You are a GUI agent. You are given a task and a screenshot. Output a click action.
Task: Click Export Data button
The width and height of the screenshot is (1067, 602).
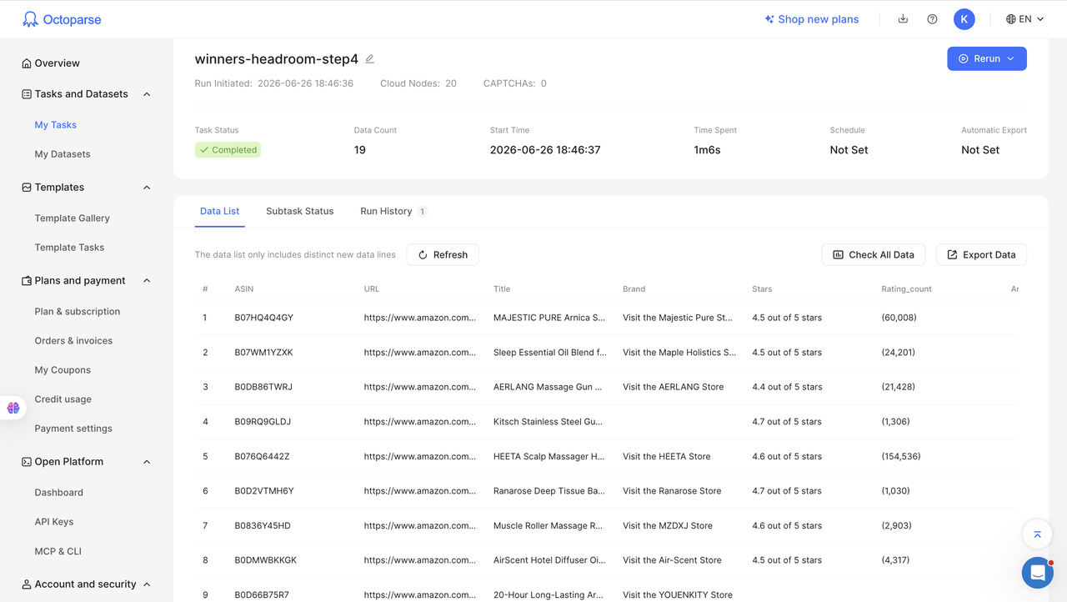point(981,255)
